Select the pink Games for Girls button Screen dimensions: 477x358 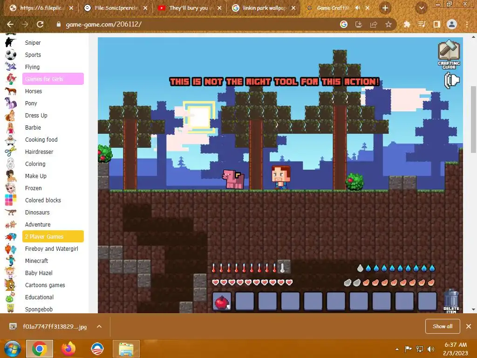pyautogui.click(x=53, y=79)
